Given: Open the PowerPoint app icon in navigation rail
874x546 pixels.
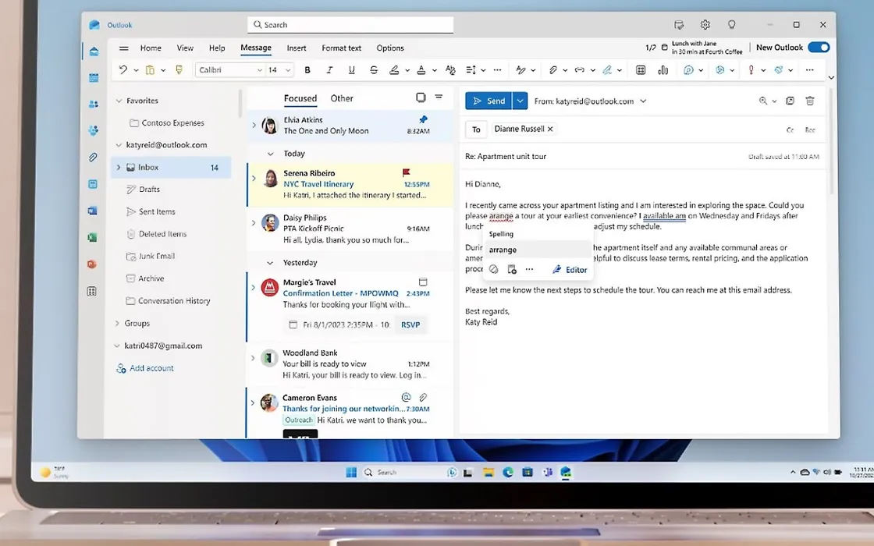Looking at the screenshot, I should click(x=92, y=264).
